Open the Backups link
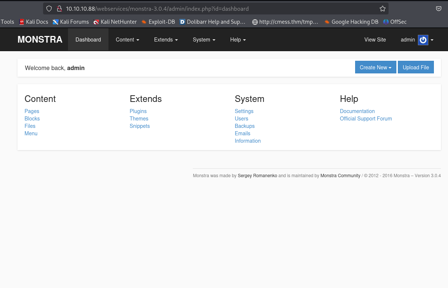The image size is (448, 288). coord(245,126)
